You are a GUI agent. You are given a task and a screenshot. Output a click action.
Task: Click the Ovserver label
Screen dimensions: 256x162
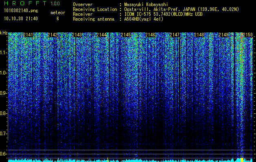point(83,4)
